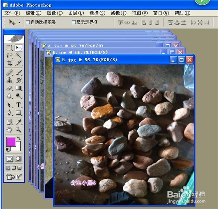This screenshot has height=209, width=218.
Task: Select the Dodge tool
Action: point(19,95)
